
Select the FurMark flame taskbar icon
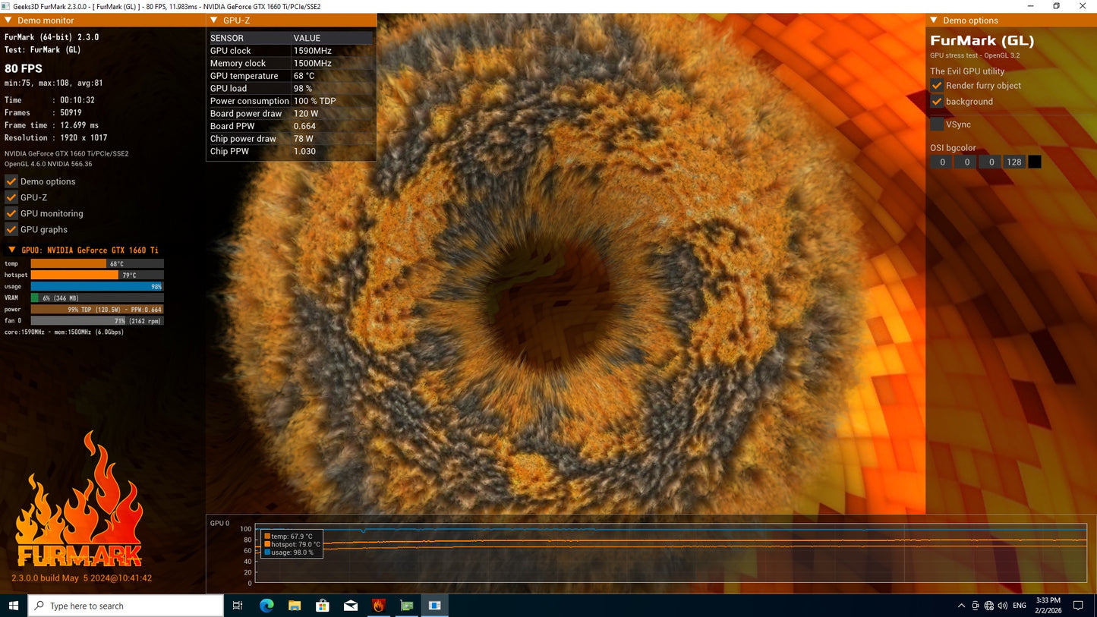(379, 606)
